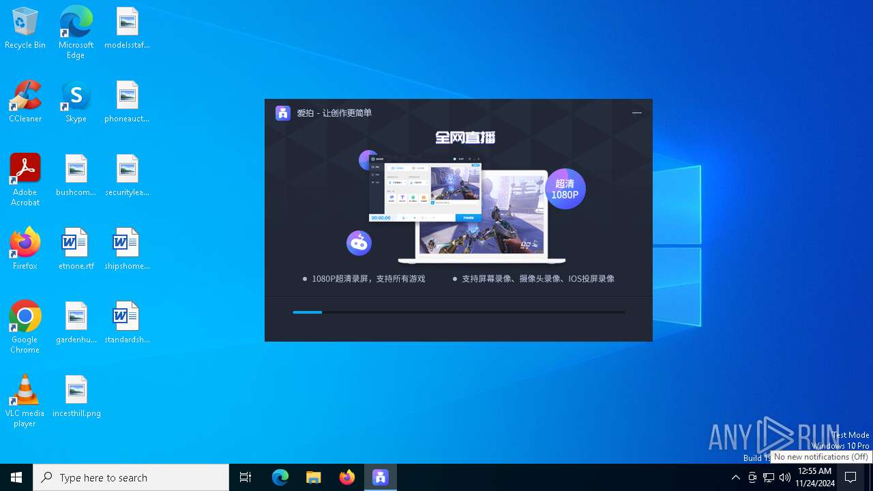Click the Aipai installer taskbar button
The width and height of the screenshot is (873, 491).
pyautogui.click(x=381, y=477)
